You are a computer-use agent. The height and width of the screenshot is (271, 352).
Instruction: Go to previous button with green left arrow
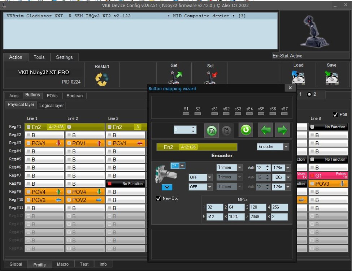coord(265,130)
